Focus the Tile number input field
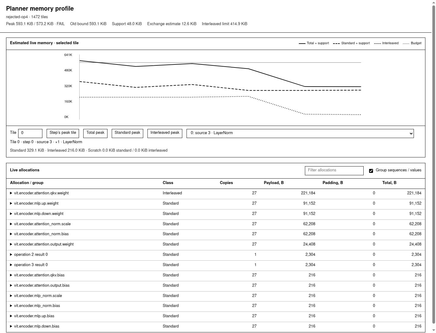The height and width of the screenshot is (333, 436). click(30, 133)
